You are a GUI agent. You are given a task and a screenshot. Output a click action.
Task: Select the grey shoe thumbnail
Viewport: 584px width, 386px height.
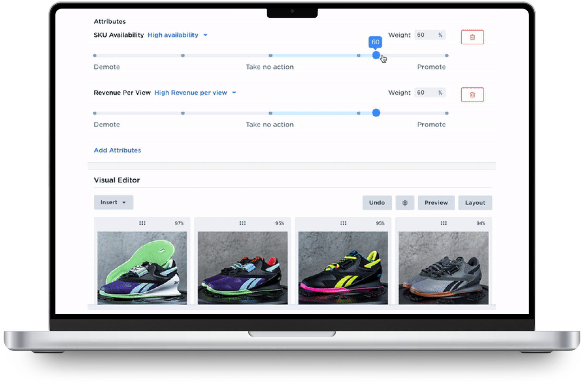tap(443, 268)
